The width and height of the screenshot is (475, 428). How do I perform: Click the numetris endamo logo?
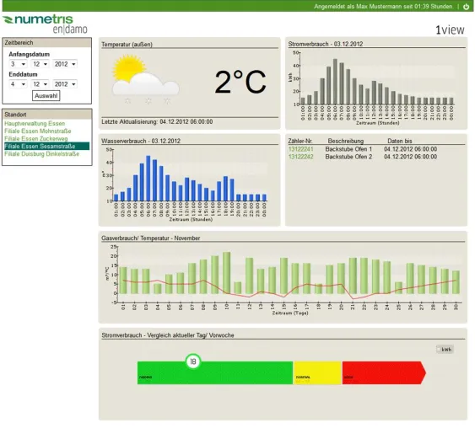pos(45,24)
